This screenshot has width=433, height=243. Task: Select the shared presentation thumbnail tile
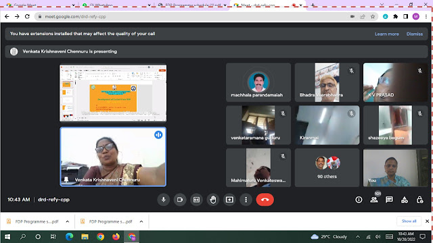point(113,93)
